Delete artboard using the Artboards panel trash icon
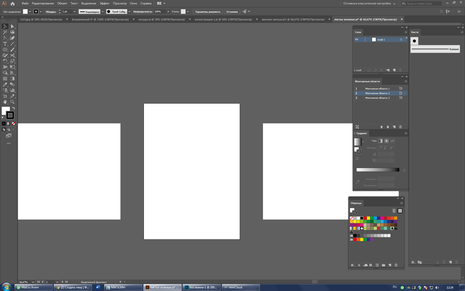This screenshot has width=465, height=291. pyautogui.click(x=400, y=127)
